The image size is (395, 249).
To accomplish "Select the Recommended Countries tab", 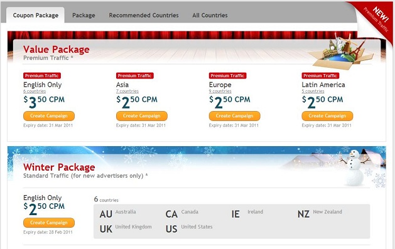I will pyautogui.click(x=144, y=15).
